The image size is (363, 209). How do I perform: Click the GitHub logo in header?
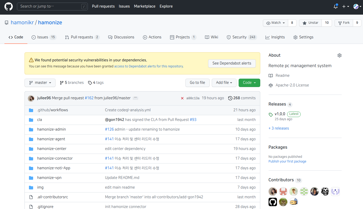[x=8, y=6]
